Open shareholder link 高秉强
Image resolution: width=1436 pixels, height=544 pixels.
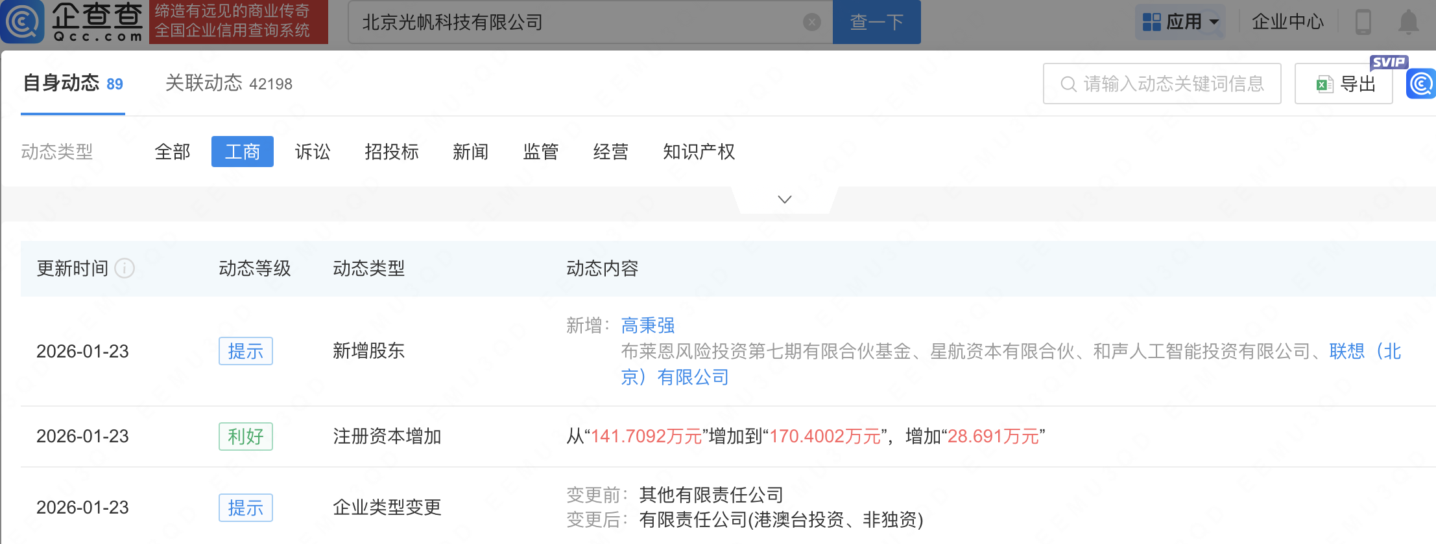(x=647, y=325)
